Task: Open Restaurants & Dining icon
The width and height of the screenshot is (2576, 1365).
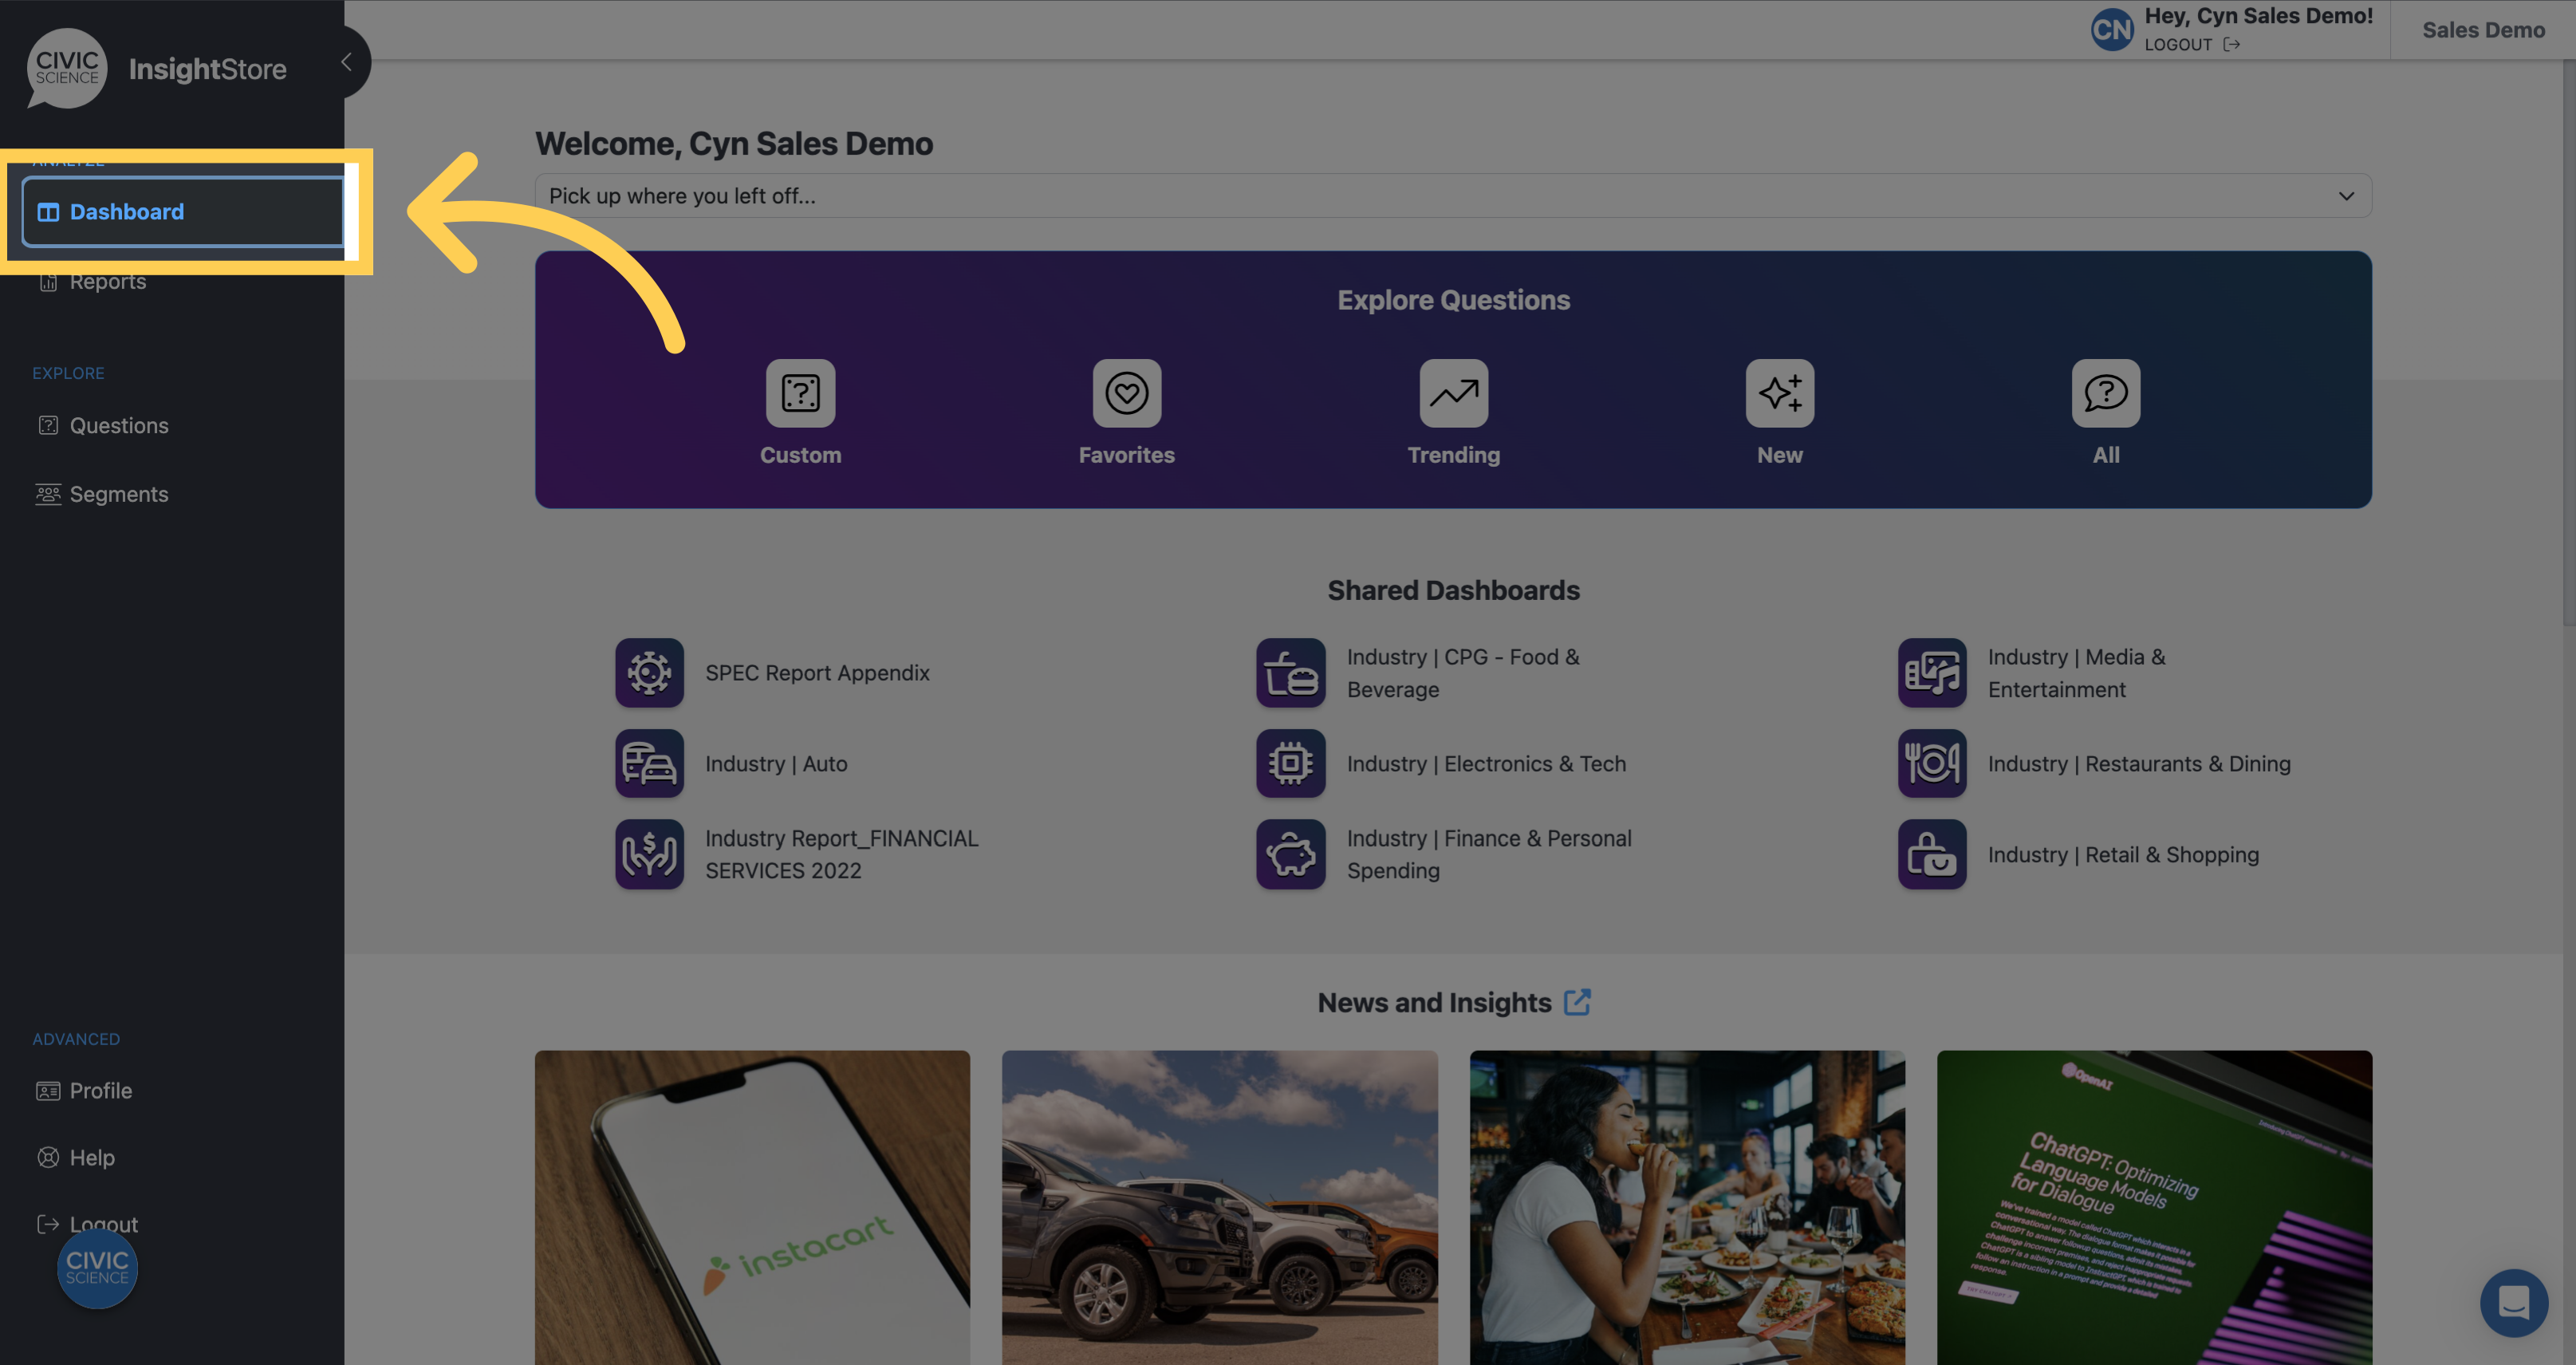Action: click(x=1931, y=763)
